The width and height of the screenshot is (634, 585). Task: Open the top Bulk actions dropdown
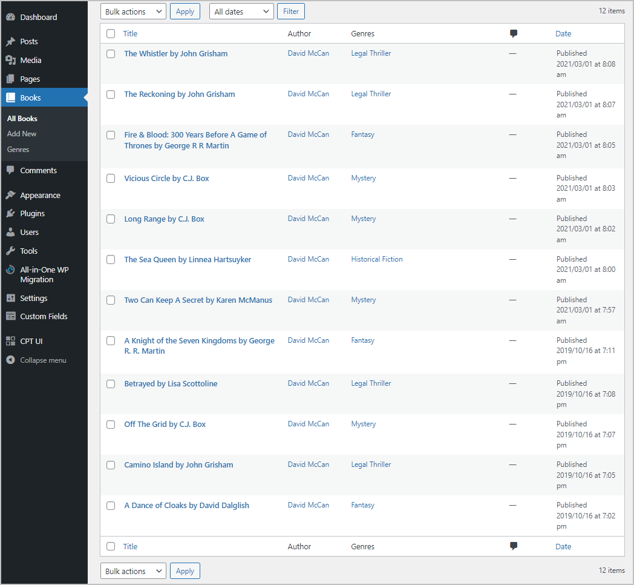pos(133,12)
